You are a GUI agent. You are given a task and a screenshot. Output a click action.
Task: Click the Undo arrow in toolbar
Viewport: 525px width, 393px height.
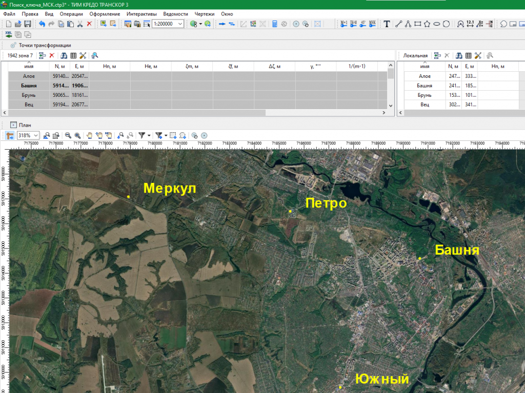42,24
